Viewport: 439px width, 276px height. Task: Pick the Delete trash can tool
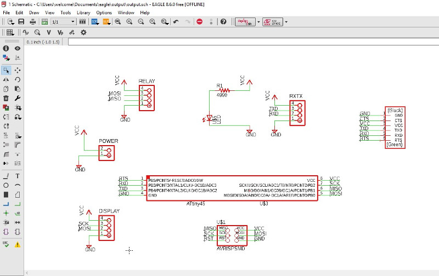click(x=6, y=99)
